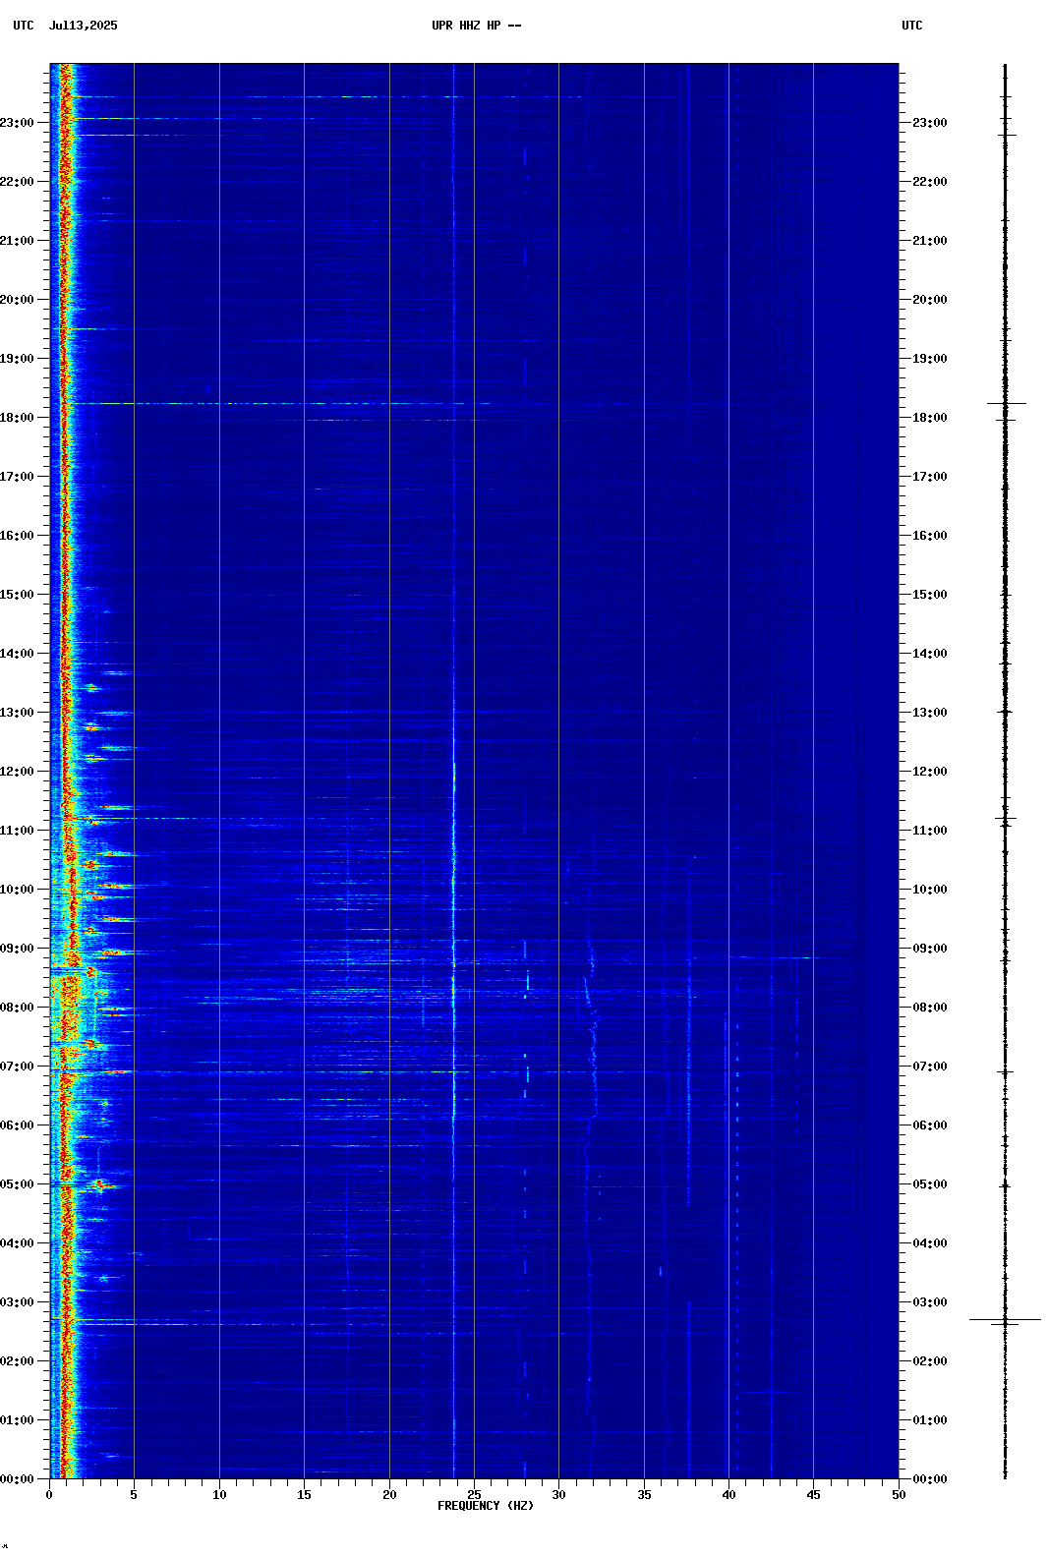Viewport: 1048px width, 1557px height.
Task: Click the 07:00 label on the right time axis
Action: tap(930, 1067)
